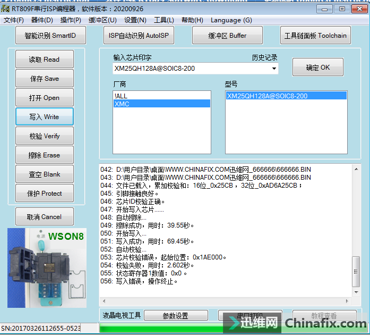Click the 读取 Read button
The width and height of the screenshot is (370, 336).
click(45, 60)
